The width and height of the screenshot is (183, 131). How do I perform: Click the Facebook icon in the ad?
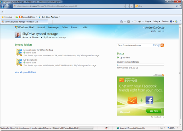tap(149, 100)
